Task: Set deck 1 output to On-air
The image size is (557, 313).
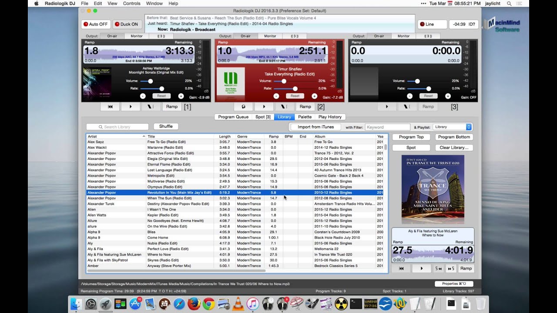Action: 112,36
